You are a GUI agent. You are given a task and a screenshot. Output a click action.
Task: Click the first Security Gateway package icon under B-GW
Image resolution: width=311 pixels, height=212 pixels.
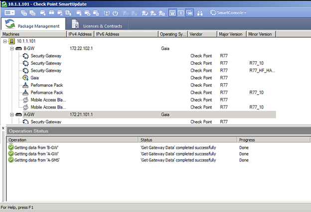click(25, 56)
